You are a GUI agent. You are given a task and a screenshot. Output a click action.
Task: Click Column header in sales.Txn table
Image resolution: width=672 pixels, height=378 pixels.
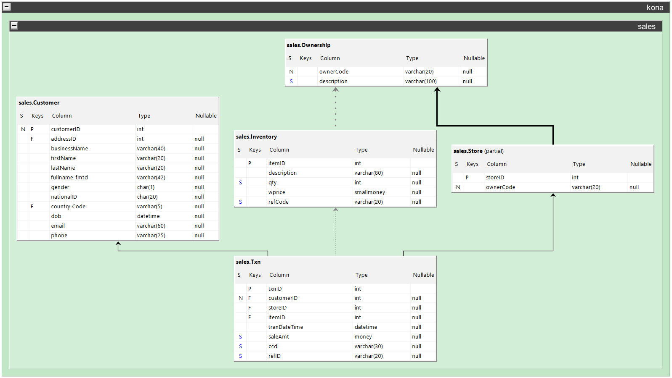coord(279,275)
